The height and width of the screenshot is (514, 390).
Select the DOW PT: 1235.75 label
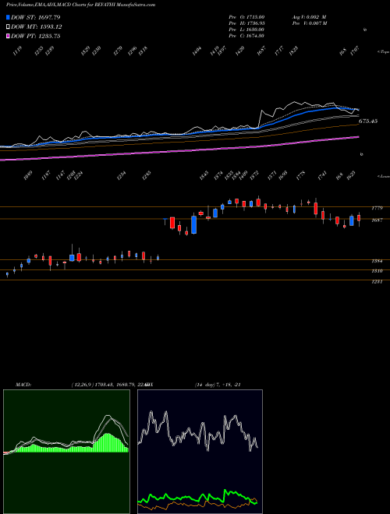(35, 37)
